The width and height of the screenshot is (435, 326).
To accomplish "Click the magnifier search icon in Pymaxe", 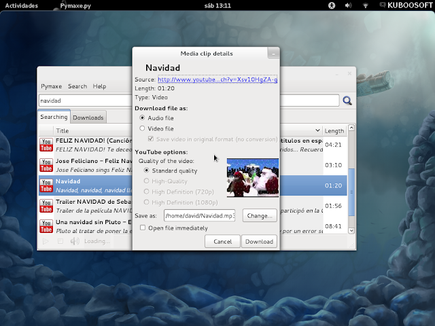I will coord(347,101).
